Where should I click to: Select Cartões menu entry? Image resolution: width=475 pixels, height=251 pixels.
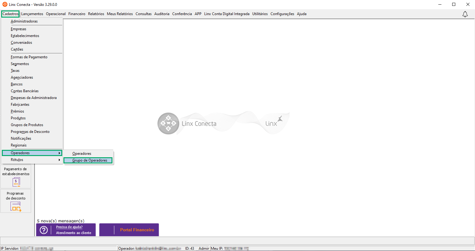tap(32, 49)
